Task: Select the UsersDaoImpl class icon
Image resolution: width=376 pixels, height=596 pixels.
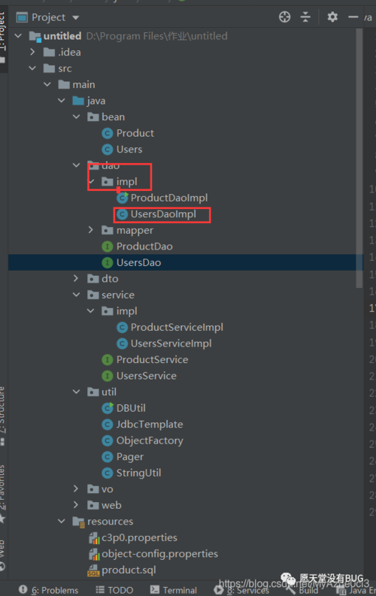Action: (122, 214)
